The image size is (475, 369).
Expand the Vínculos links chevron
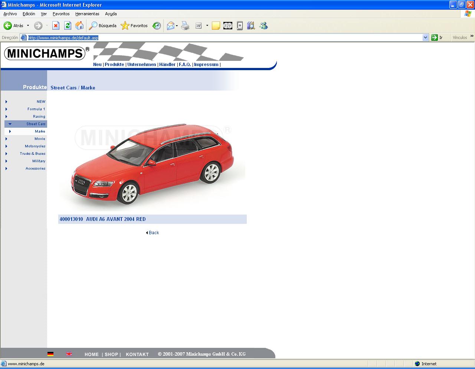pos(472,36)
